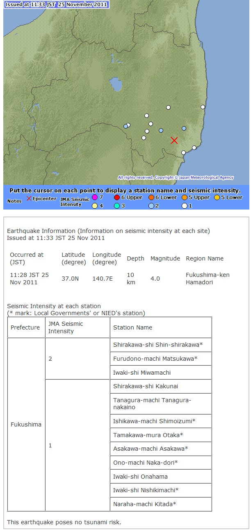The height and width of the screenshot is (530, 251).
Task: Select the 6 Lower legend circle
Action: point(151,198)
